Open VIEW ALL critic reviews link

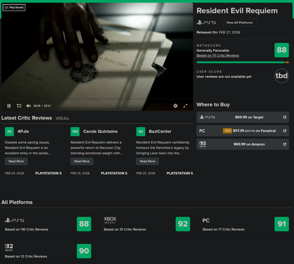[62, 118]
